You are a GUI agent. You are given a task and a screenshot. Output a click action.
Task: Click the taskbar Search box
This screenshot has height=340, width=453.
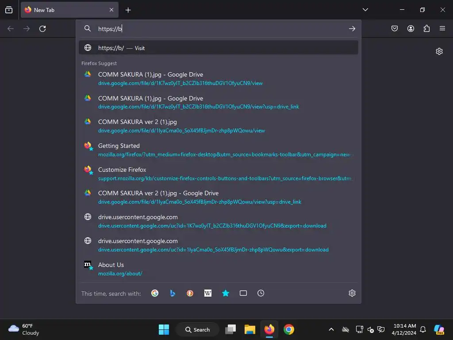198,329
